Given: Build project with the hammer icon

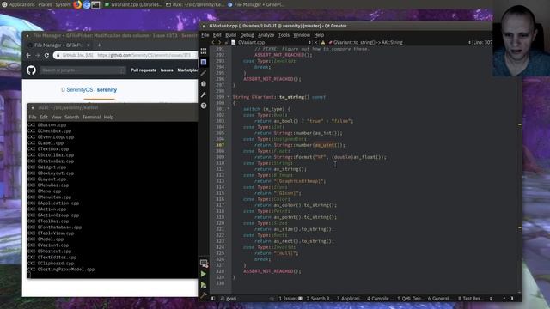Looking at the screenshot, I should pos(204,295).
